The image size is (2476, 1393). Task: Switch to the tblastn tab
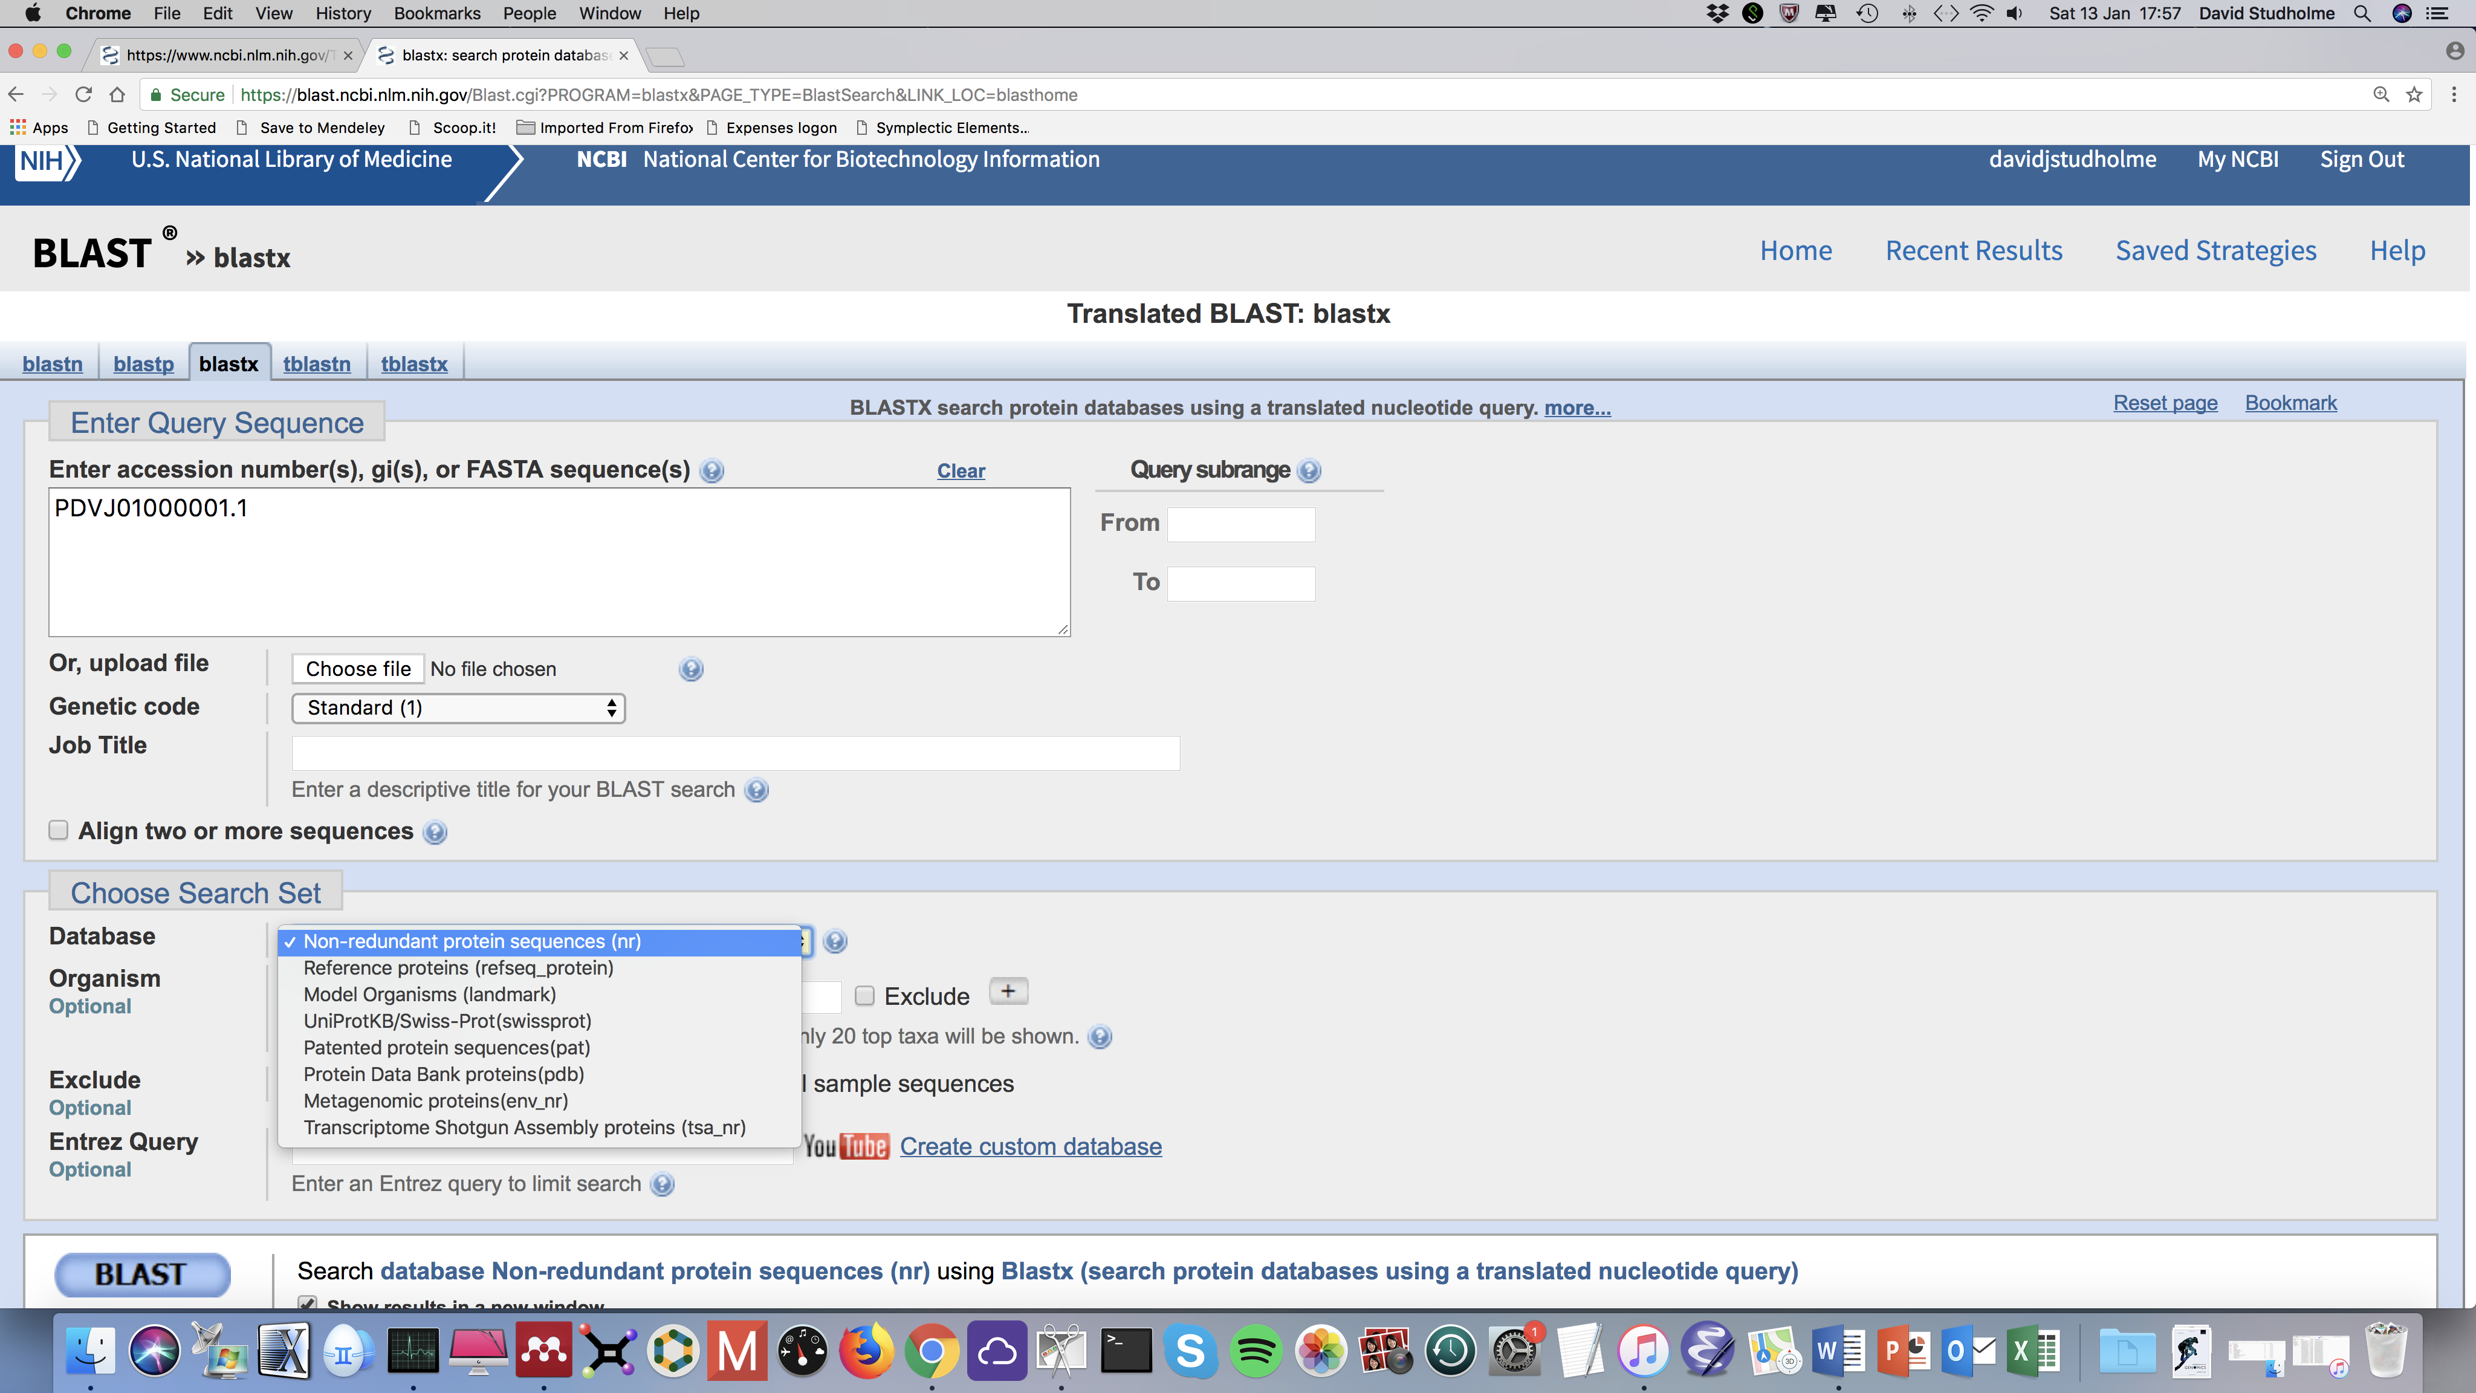pyautogui.click(x=316, y=365)
